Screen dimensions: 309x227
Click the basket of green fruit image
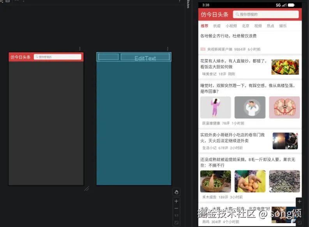point(215,181)
